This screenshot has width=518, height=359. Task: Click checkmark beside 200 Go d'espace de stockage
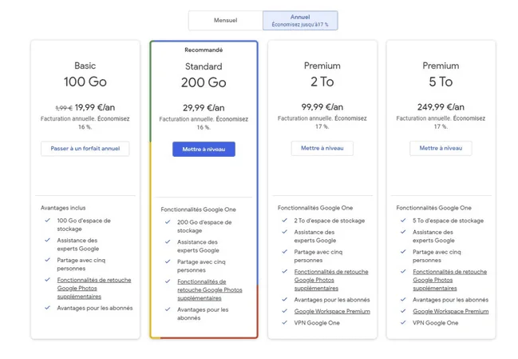tap(168, 221)
